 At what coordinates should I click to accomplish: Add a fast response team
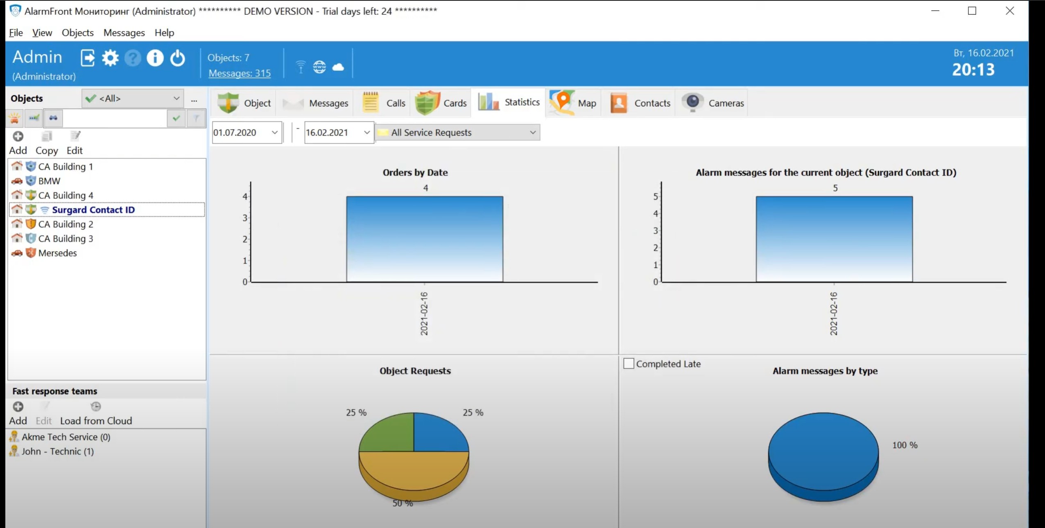(x=18, y=413)
